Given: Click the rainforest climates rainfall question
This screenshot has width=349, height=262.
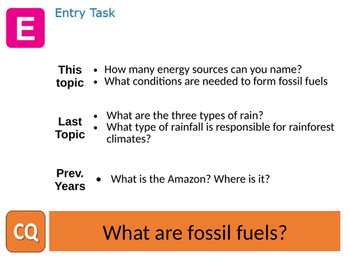Looking at the screenshot, I should pos(220,133).
